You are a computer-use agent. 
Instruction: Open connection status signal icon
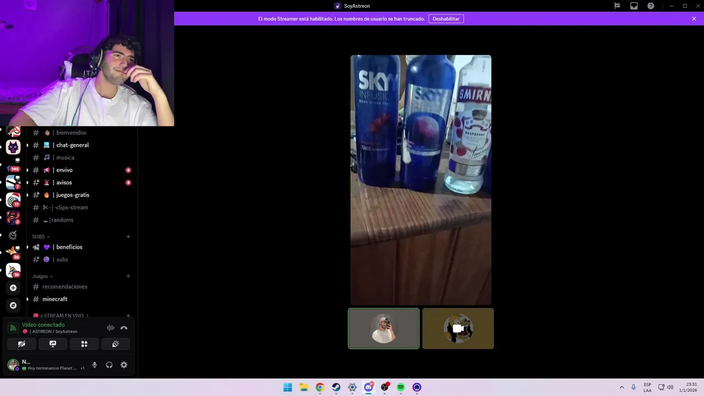13,328
